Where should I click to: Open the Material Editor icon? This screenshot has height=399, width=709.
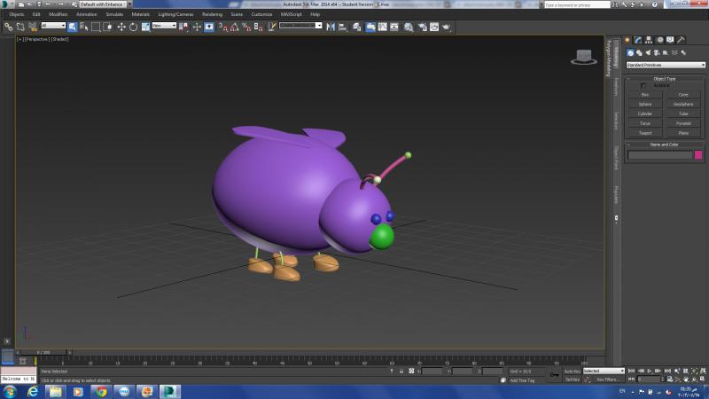tap(409, 27)
